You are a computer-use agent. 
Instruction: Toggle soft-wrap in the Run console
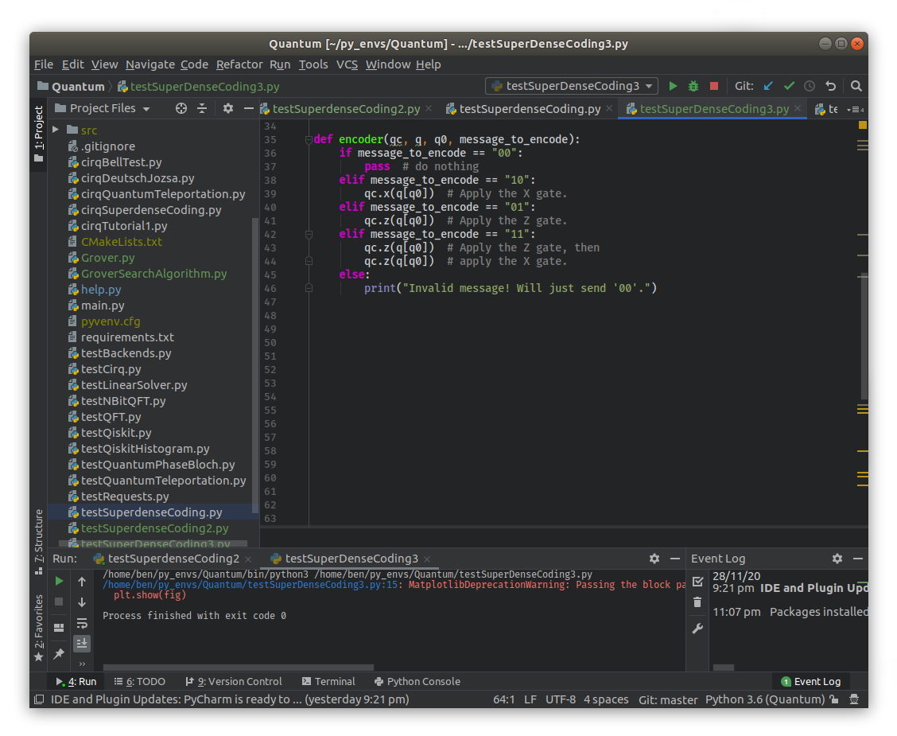pyautogui.click(x=82, y=625)
